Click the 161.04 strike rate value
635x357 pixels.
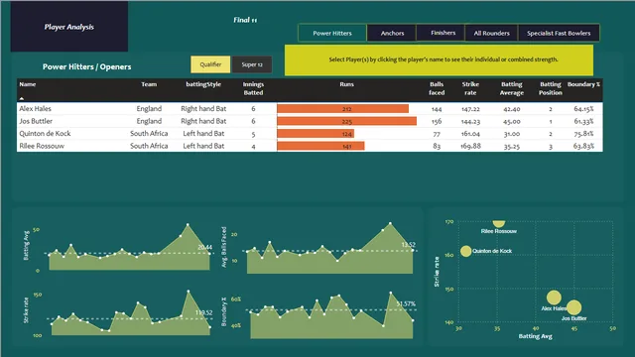(x=470, y=134)
